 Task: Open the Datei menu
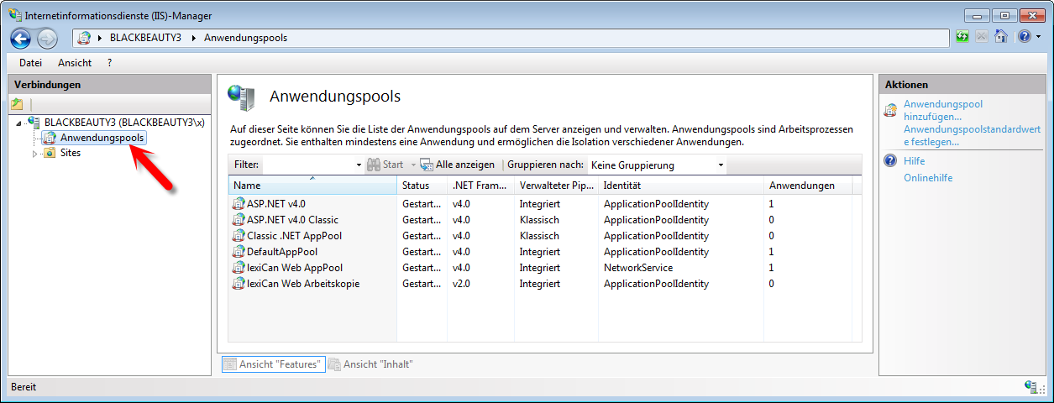pyautogui.click(x=30, y=63)
